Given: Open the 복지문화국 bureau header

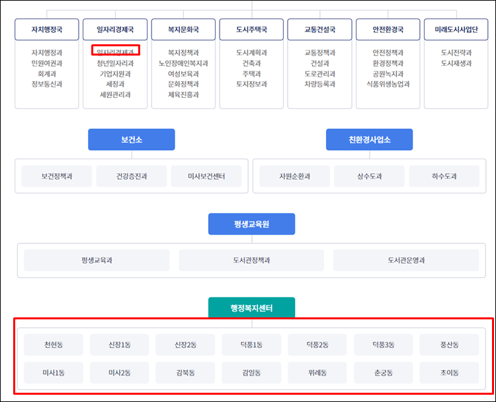Looking at the screenshot, I should tap(183, 29).
